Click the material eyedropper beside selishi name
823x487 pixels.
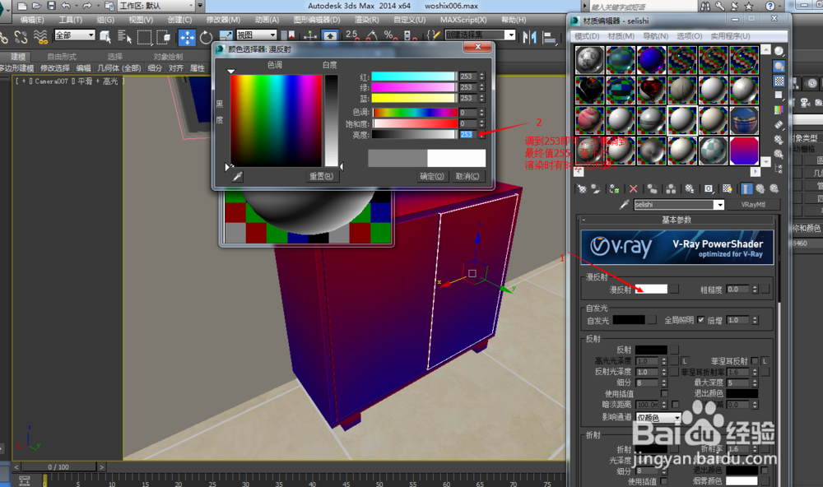(624, 205)
